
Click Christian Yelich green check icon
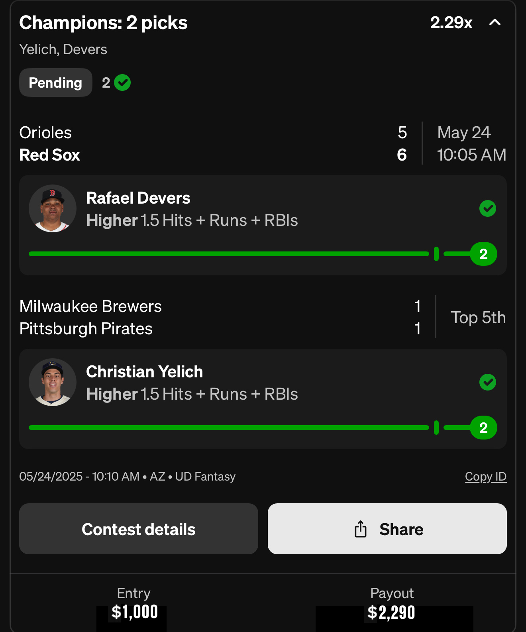pyautogui.click(x=488, y=382)
